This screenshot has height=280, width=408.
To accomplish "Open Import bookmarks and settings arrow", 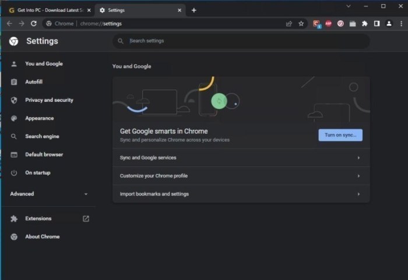I will point(358,194).
